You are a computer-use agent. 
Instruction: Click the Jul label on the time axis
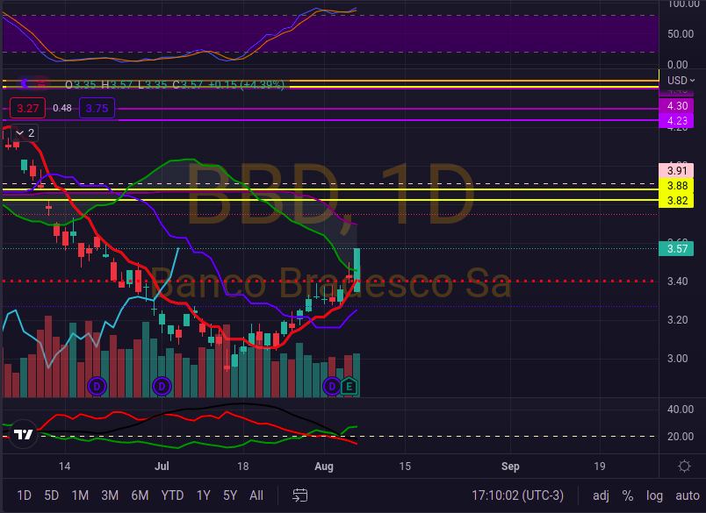162,466
